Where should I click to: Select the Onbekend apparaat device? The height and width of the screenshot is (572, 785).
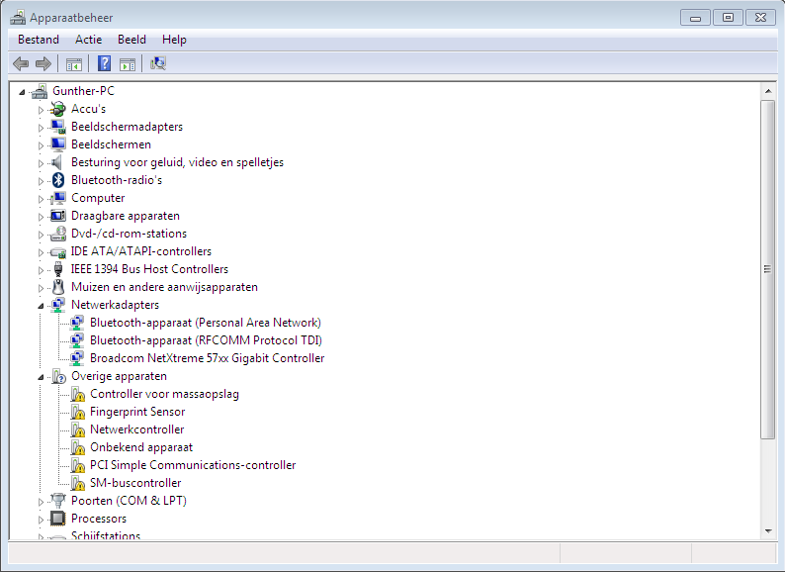tap(141, 447)
